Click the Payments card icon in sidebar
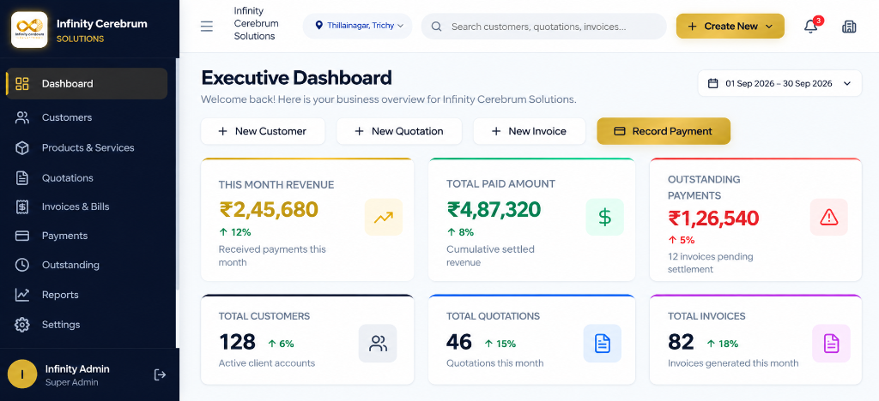 coord(21,236)
